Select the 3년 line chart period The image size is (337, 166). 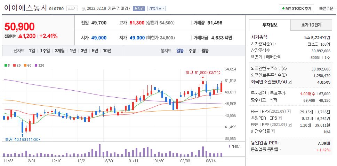click(84, 51)
